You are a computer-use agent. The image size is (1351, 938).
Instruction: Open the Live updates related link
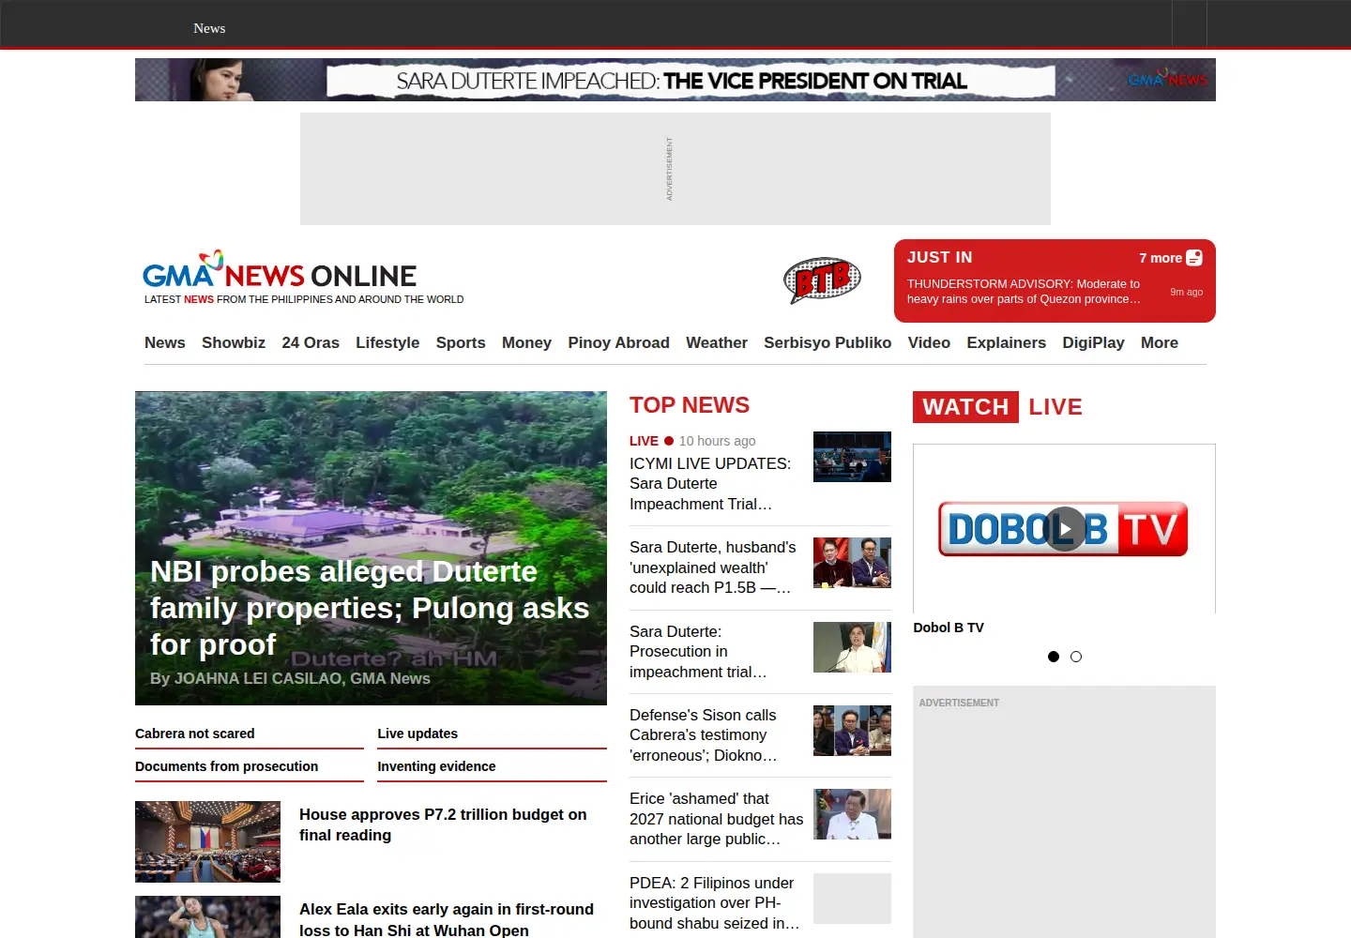click(417, 734)
